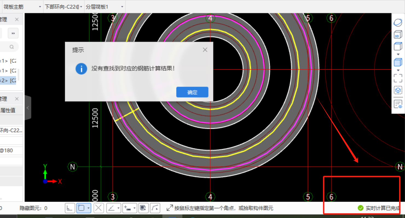Screen dimensions: 405x218
Task: Click the batch select screen icon
Action: [143, 208]
